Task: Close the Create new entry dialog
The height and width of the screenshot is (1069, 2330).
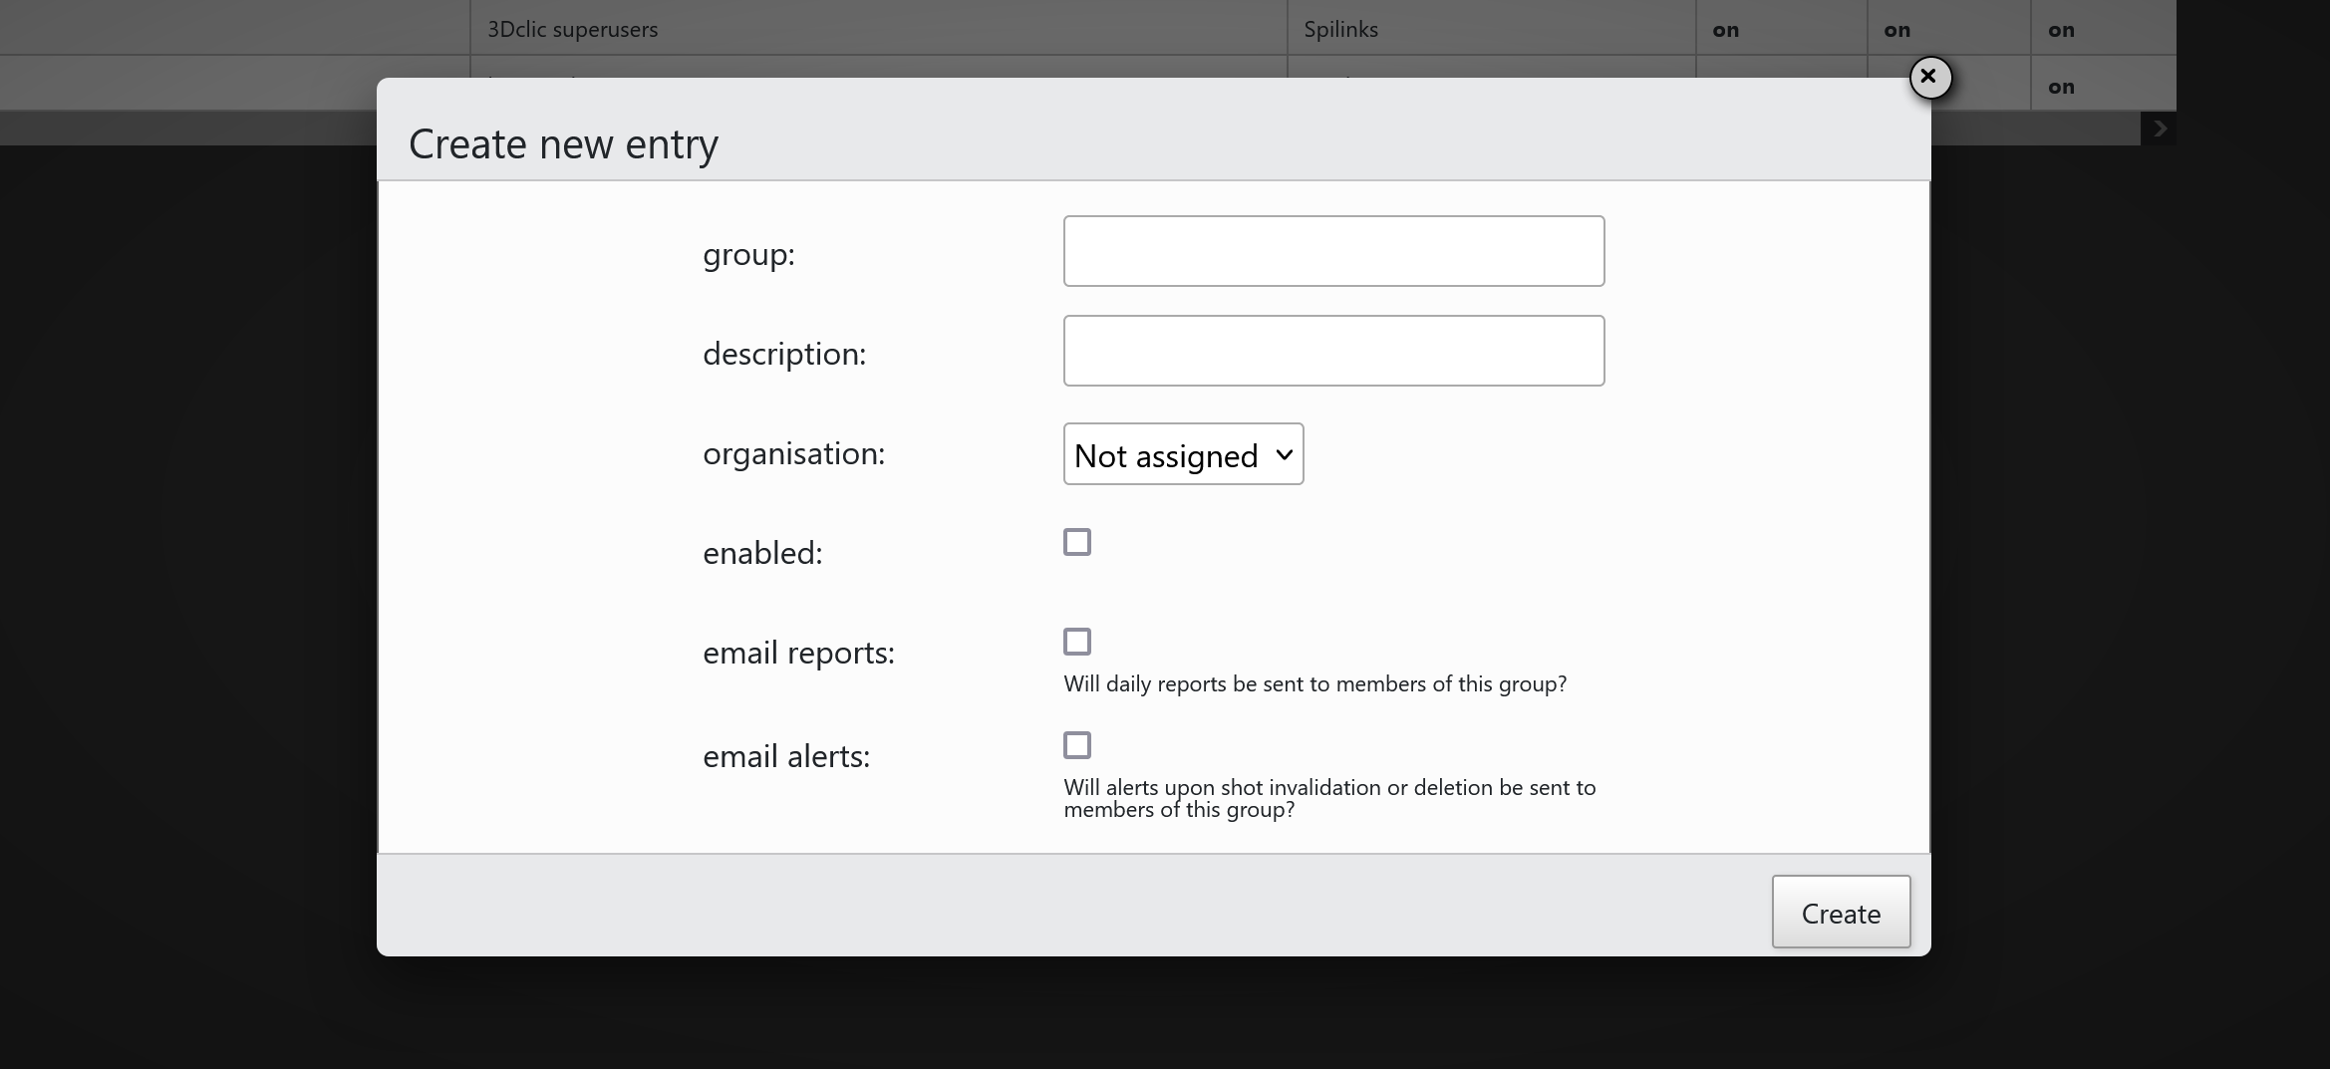Action: coord(1929,77)
